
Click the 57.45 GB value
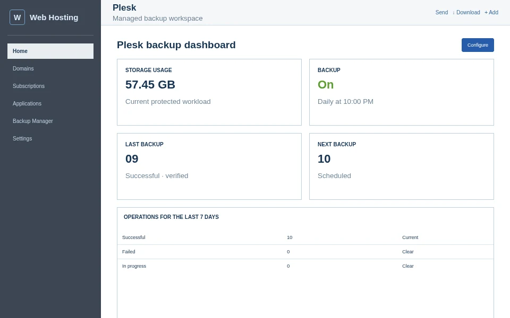click(x=150, y=85)
